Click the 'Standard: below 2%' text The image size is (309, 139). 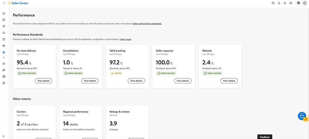tap(73, 68)
